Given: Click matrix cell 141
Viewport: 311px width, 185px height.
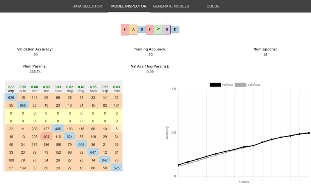Looking at the screenshot, I should [x=105, y=97].
